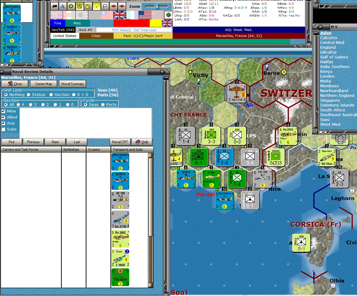Open the West Med map view entry
This screenshot has height=296, width=357.
coord(330,124)
